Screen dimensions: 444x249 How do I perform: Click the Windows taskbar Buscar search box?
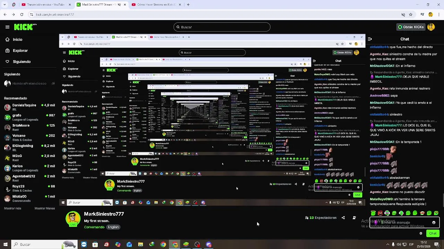pos(44,245)
